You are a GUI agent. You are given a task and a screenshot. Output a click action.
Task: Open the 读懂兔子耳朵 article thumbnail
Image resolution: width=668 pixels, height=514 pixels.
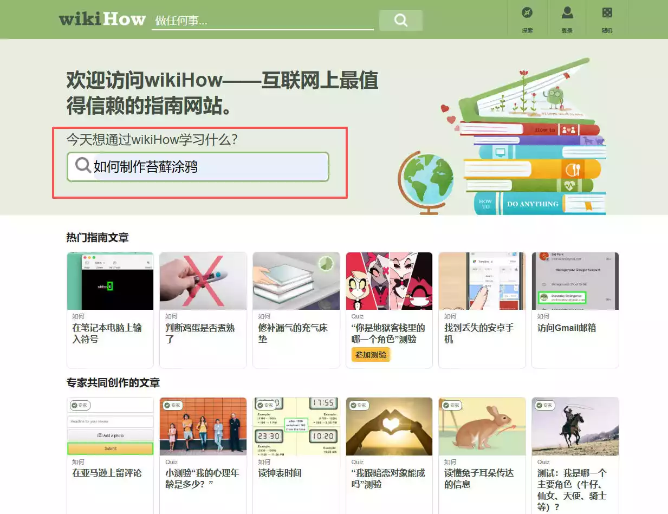[x=482, y=426]
